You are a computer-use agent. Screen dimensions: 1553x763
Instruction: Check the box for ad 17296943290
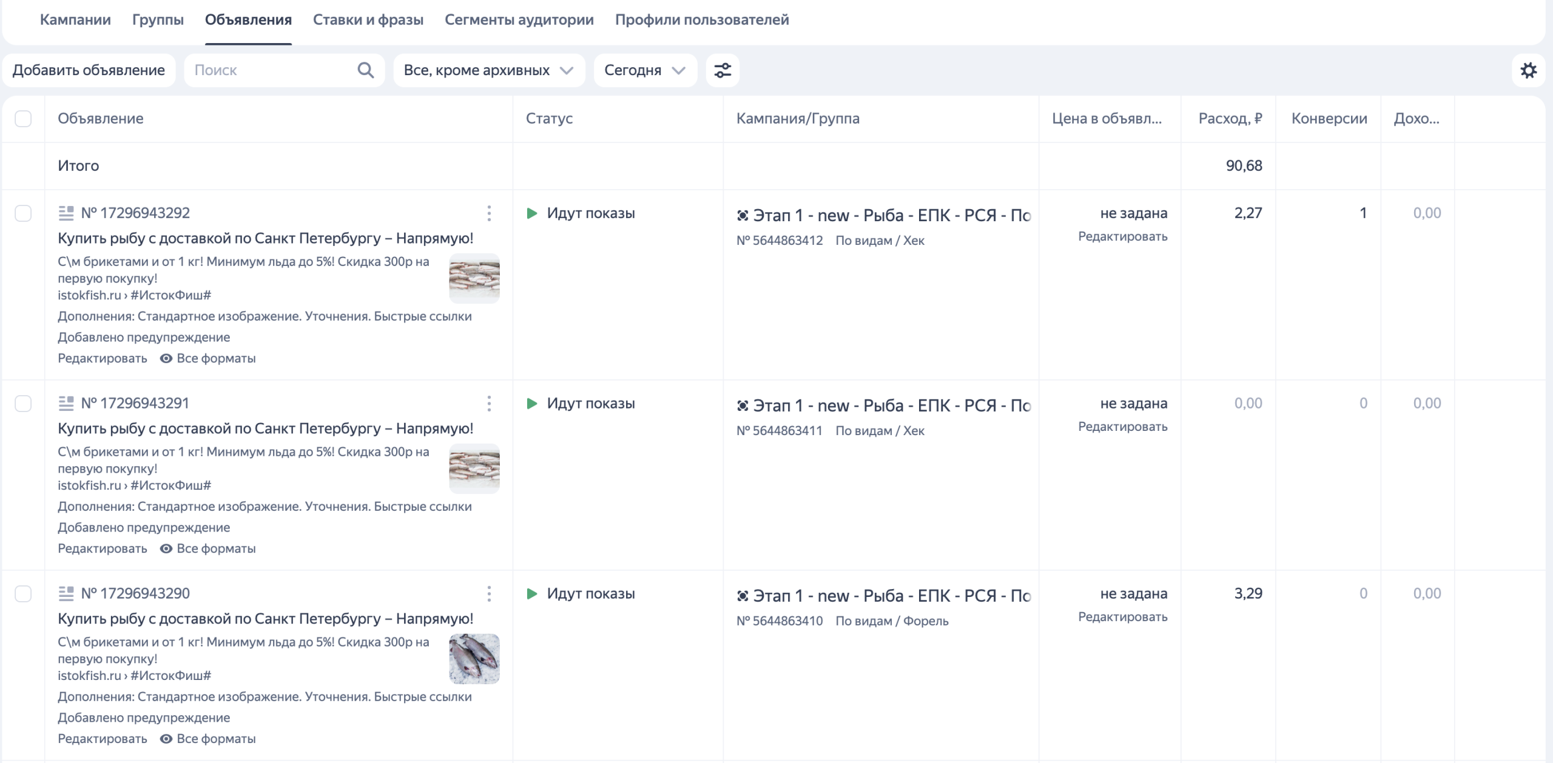23,594
